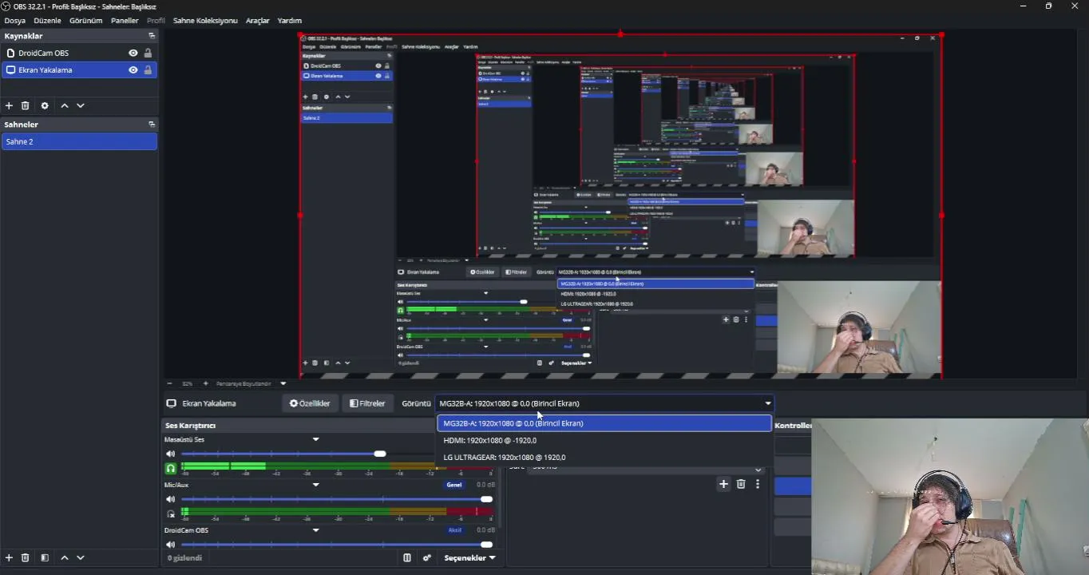Lock the Ekran Yakalama source

pyautogui.click(x=148, y=69)
